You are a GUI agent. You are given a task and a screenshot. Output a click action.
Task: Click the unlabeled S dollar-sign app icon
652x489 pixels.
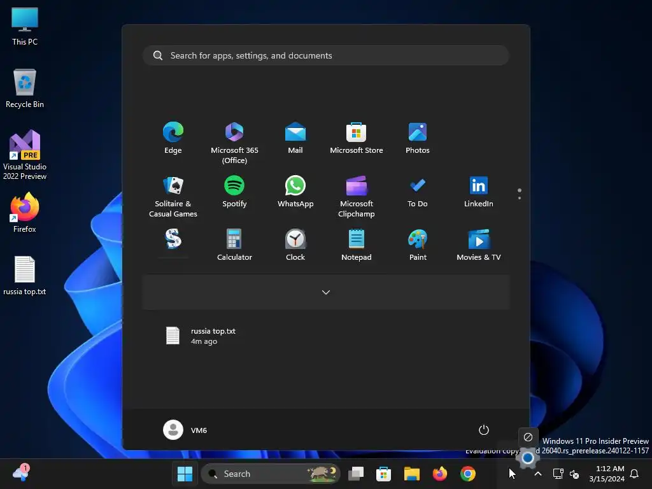pyautogui.click(x=173, y=239)
